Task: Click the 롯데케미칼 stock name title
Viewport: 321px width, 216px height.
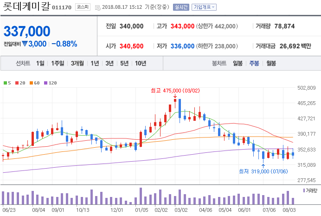Action: click(26, 6)
